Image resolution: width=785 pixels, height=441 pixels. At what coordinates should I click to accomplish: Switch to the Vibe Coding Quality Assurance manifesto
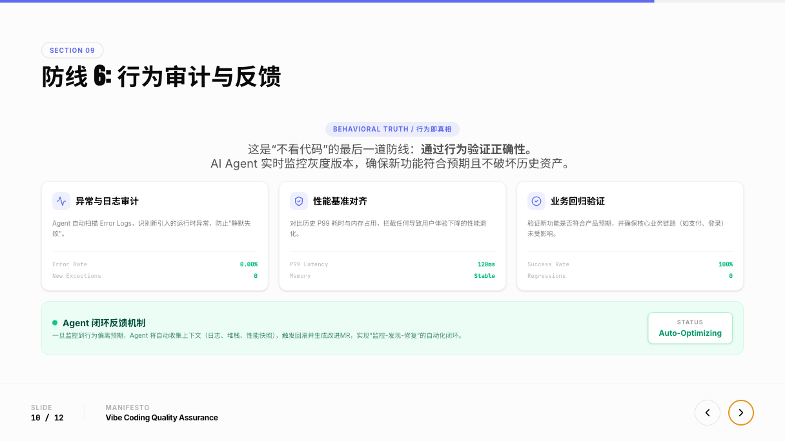tap(161, 417)
